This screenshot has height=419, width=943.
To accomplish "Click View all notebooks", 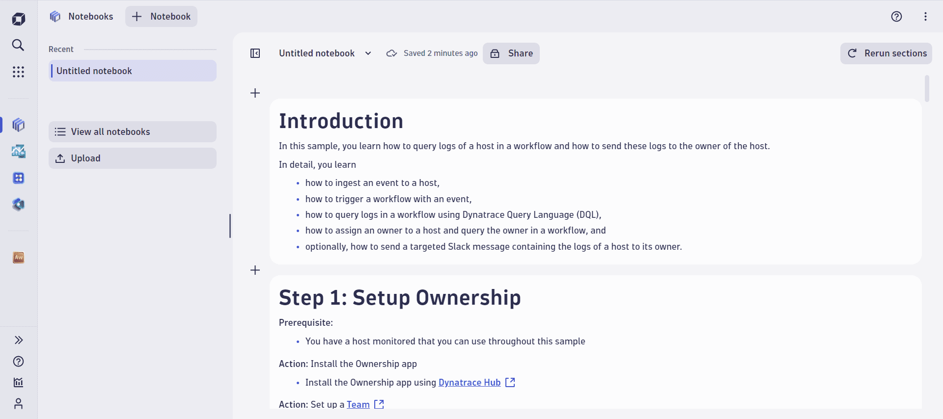I will point(133,132).
